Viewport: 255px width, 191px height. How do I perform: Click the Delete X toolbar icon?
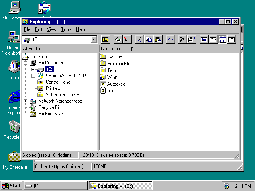point(182,39)
